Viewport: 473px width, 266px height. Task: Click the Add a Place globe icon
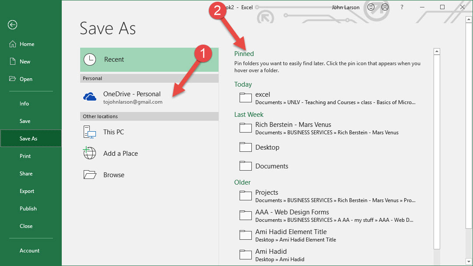click(90, 153)
